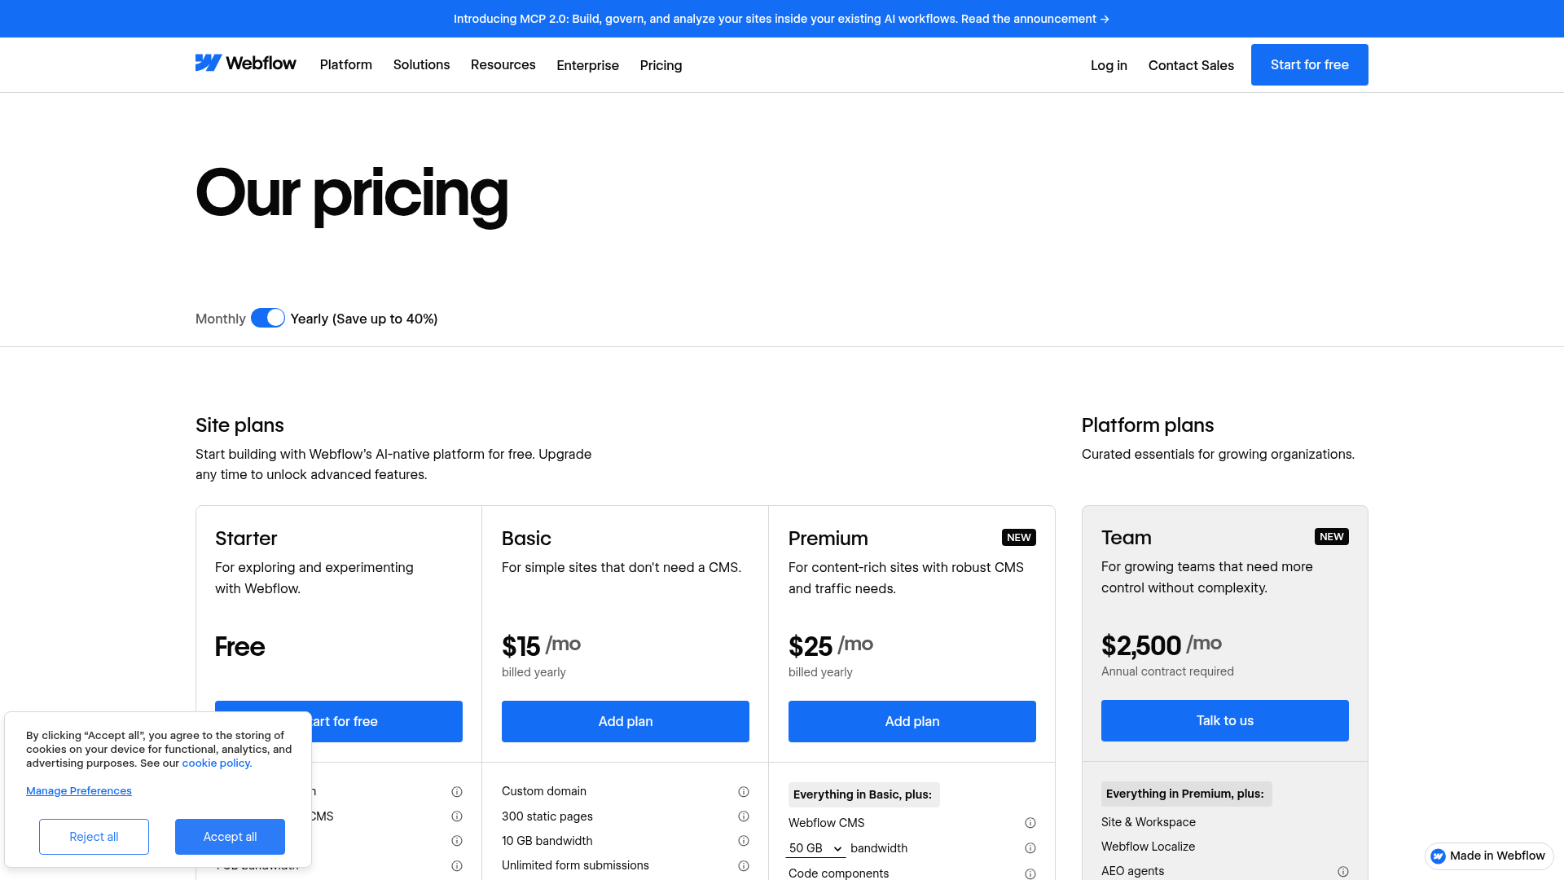Click the $25 /mo Premium price
Image resolution: width=1564 pixels, height=880 pixels.
831,646
